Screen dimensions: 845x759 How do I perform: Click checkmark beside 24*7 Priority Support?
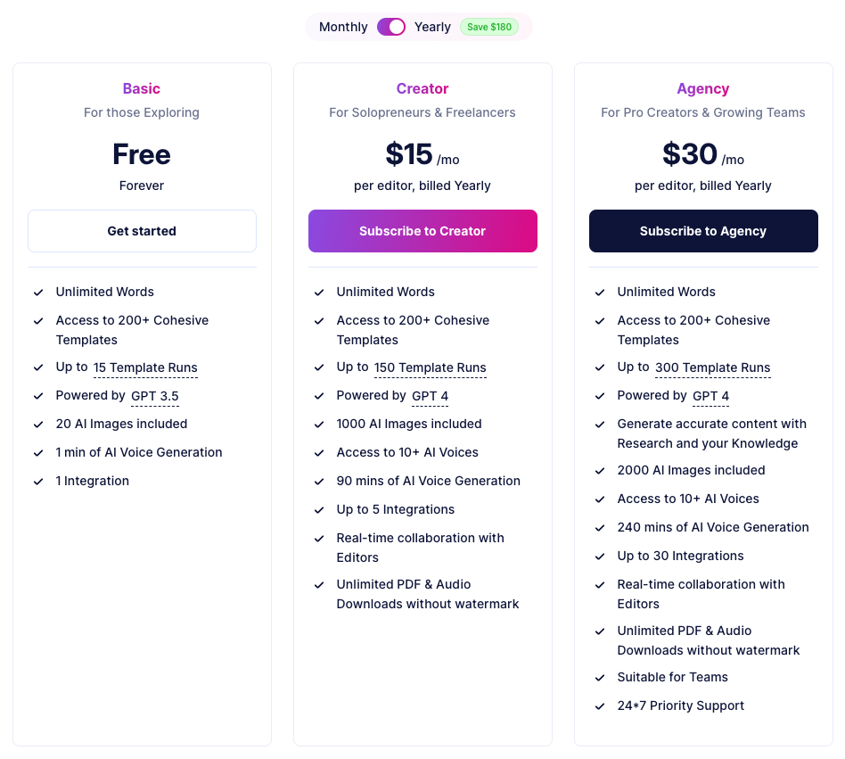(600, 706)
